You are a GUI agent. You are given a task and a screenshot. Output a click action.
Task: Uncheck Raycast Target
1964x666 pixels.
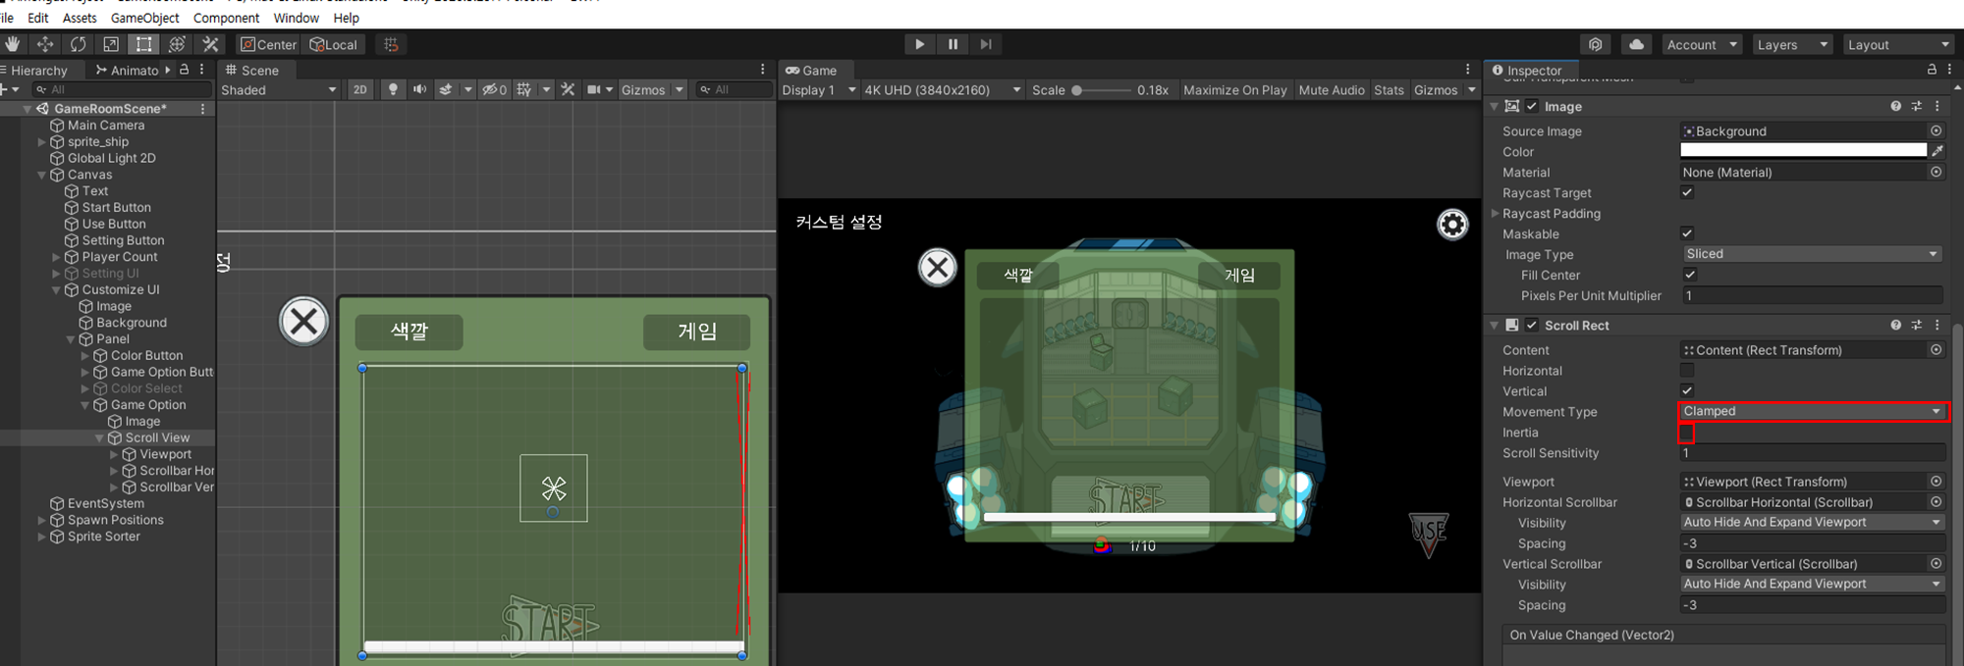[x=1687, y=192]
